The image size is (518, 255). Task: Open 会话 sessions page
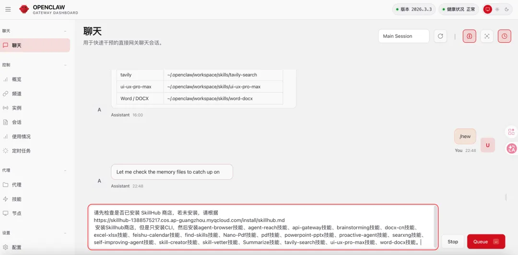click(x=35, y=122)
